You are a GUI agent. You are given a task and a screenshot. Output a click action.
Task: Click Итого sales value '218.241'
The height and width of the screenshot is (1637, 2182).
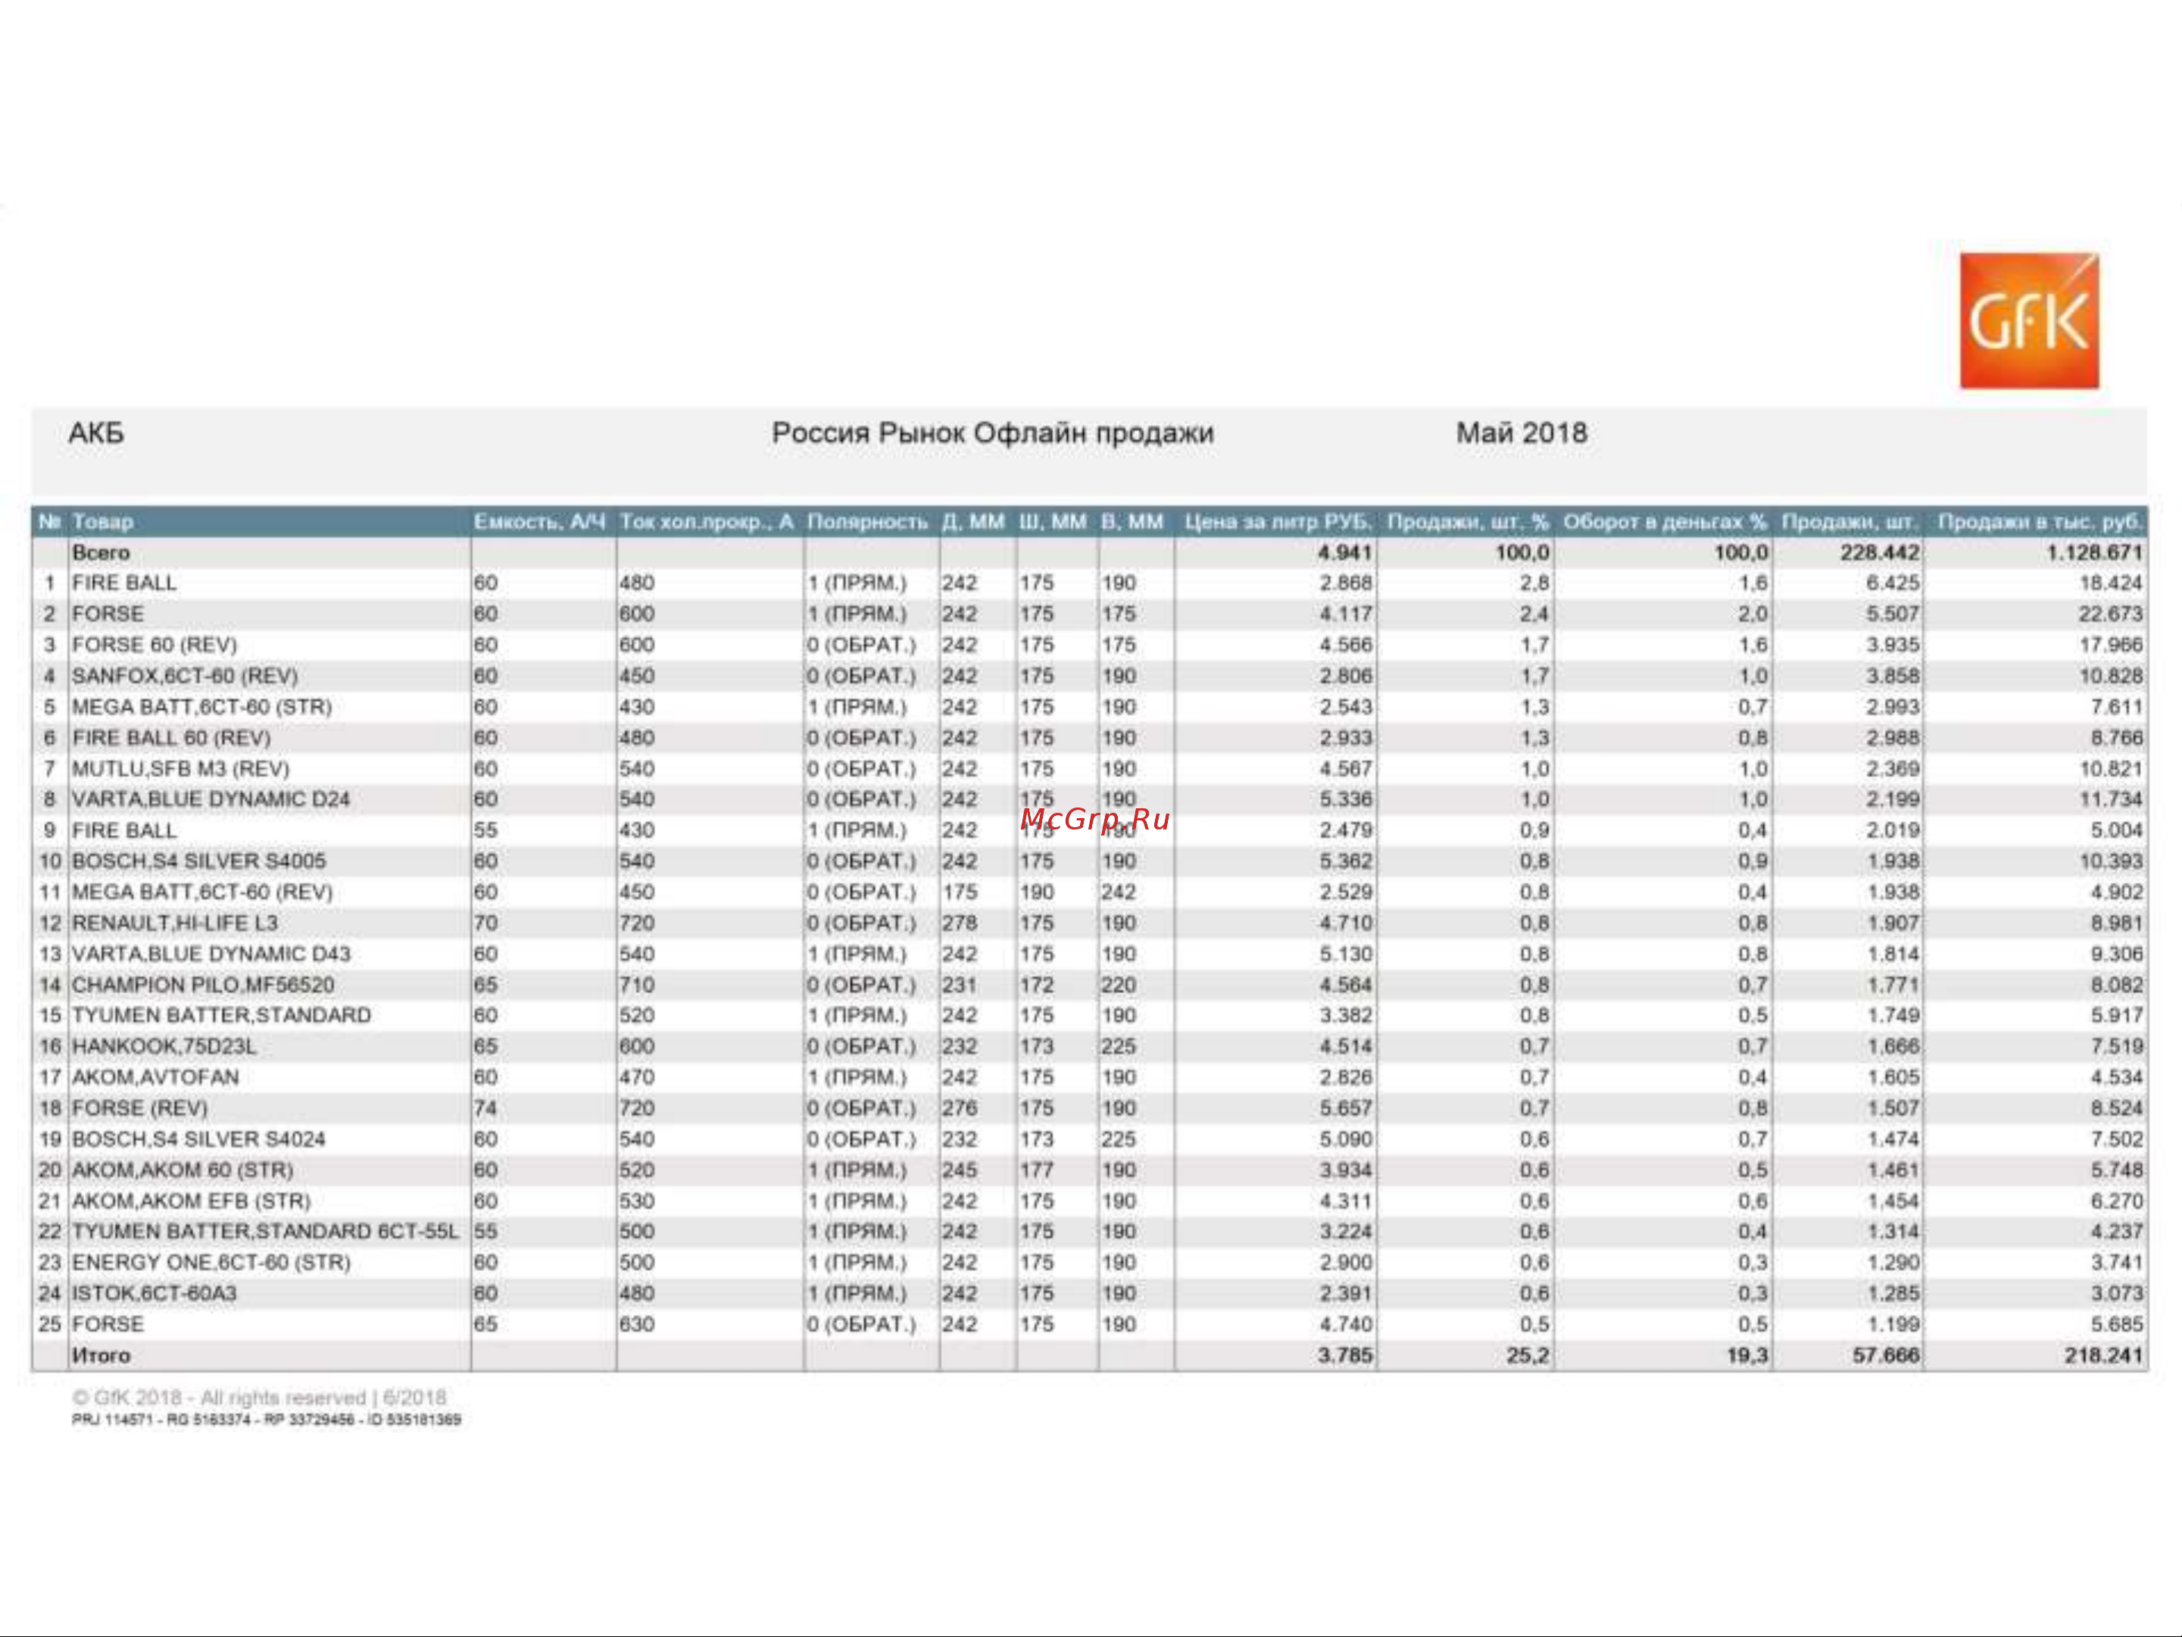(x=2104, y=1356)
